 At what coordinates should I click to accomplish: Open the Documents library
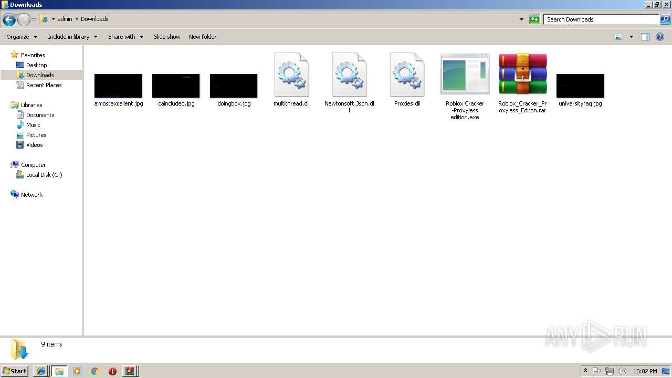pyautogui.click(x=40, y=115)
